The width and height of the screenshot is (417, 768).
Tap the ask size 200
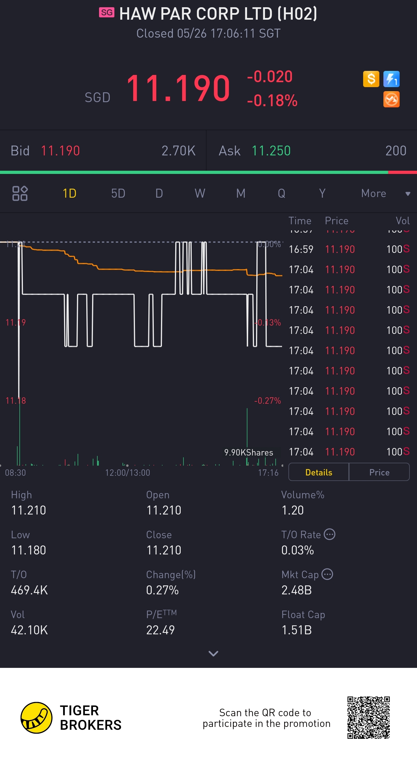coord(396,151)
